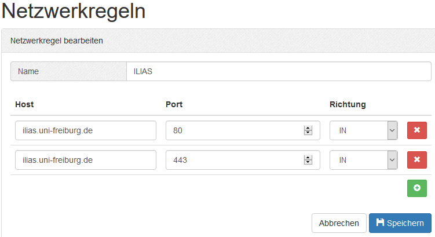435x237 pixels.
Task: Click the Speichern save button
Action: click(400, 223)
